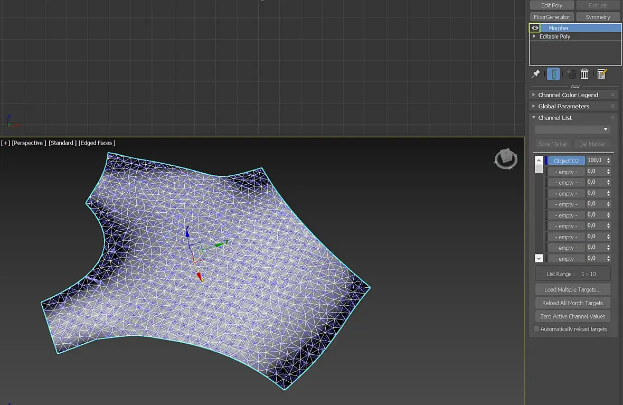Screen dimensions: 623x405
Task: Open the [Perspective] viewport menu
Action: [29, 143]
